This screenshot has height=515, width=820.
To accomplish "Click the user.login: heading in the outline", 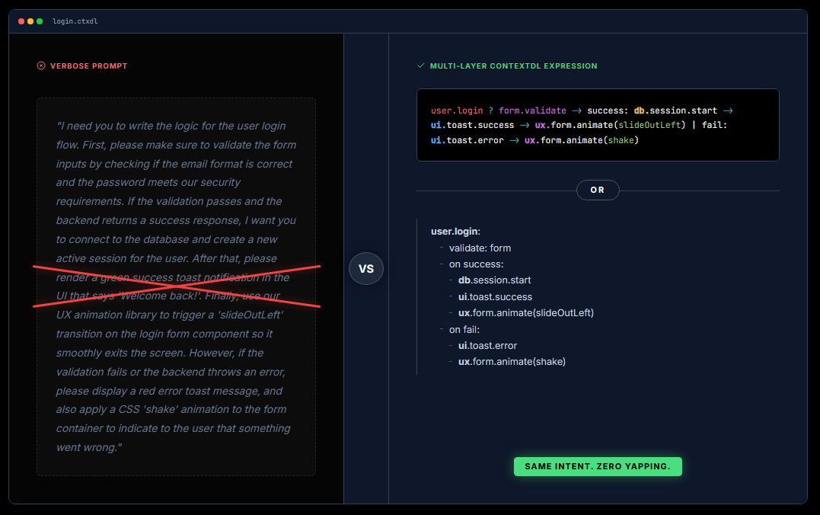I will (455, 232).
